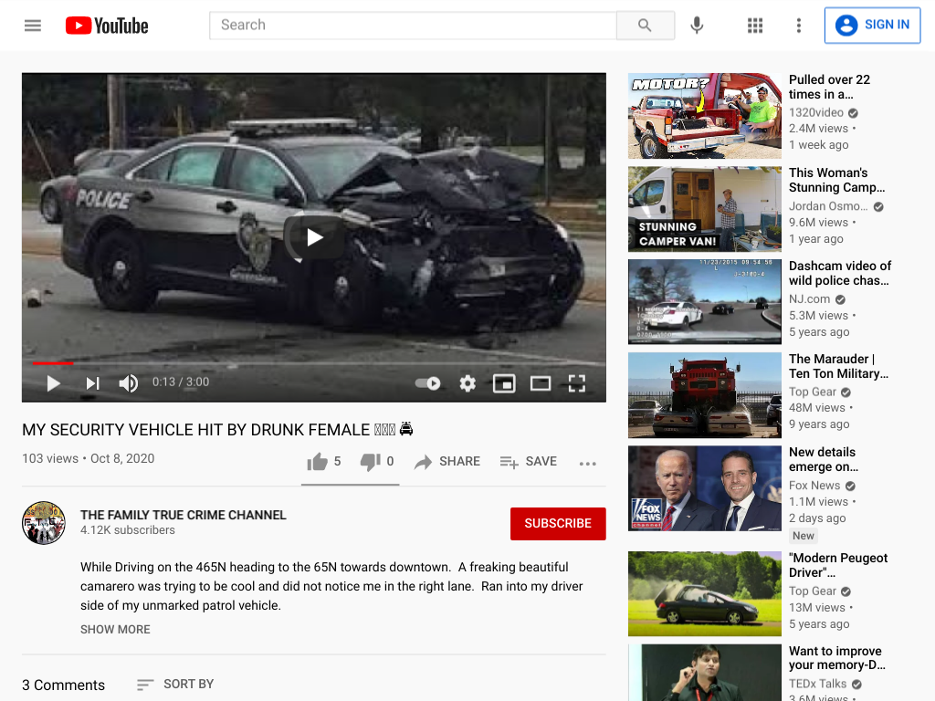Open 'The Marauder | Ten Ton Military' title
The width and height of the screenshot is (935, 701).
(838, 366)
